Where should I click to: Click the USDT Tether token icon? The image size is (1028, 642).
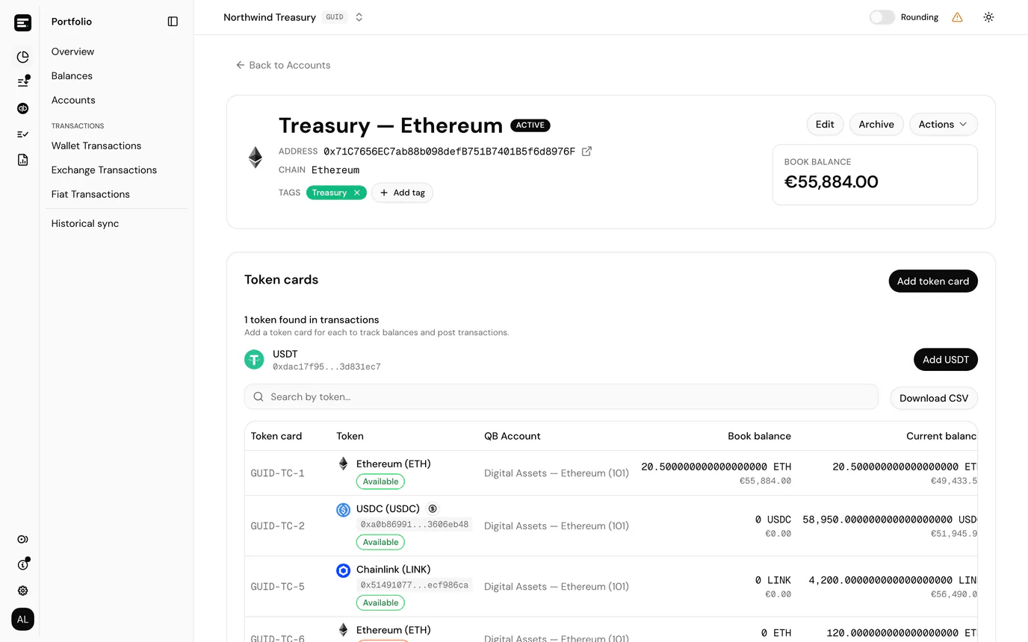click(254, 360)
